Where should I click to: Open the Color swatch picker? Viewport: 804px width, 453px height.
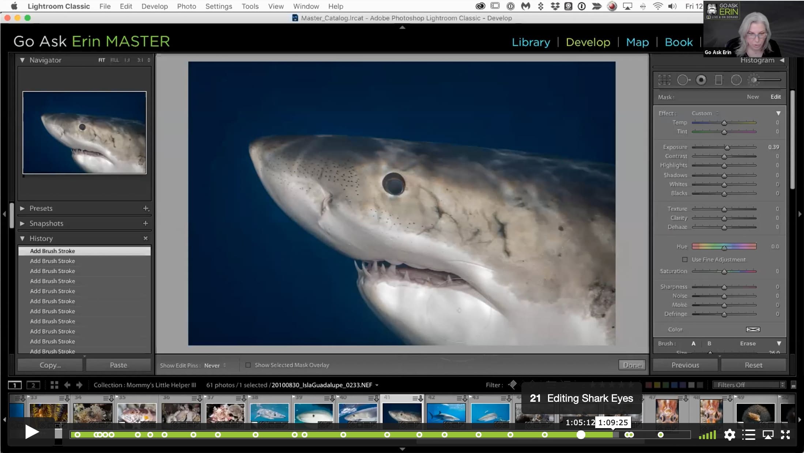753,329
